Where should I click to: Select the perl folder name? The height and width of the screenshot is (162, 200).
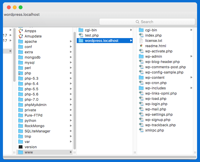(28, 68)
